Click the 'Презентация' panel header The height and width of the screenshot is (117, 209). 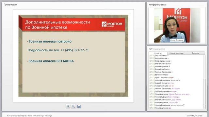pyautogui.click(x=10, y=5)
